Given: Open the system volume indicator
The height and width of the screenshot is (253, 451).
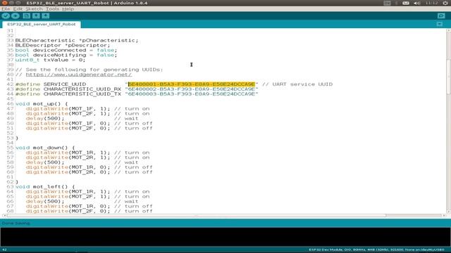Looking at the screenshot, I should 416,3.
